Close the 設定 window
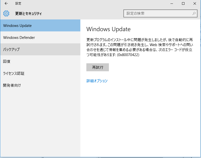The height and width of the screenshot is (158, 201). pyautogui.click(x=194, y=3)
